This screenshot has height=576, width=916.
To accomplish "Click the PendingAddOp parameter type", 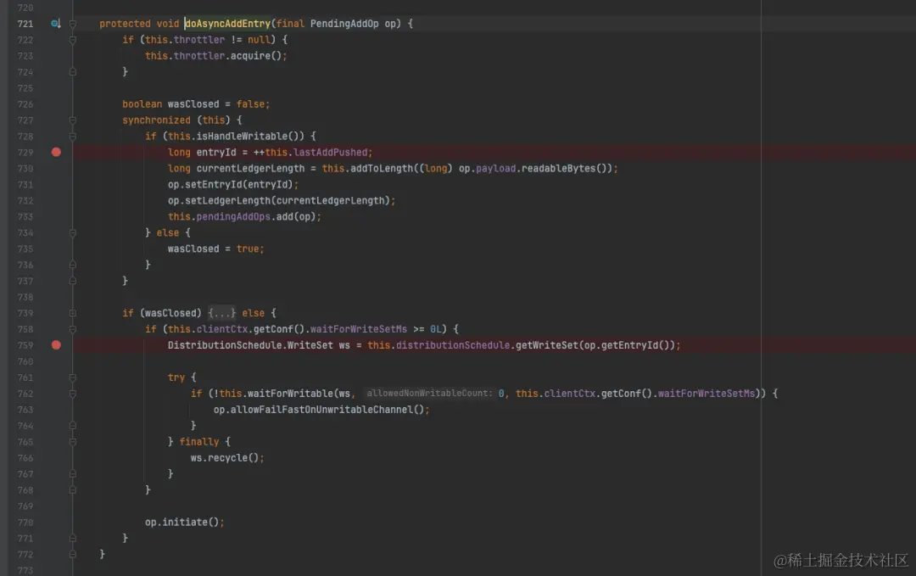I will [344, 24].
